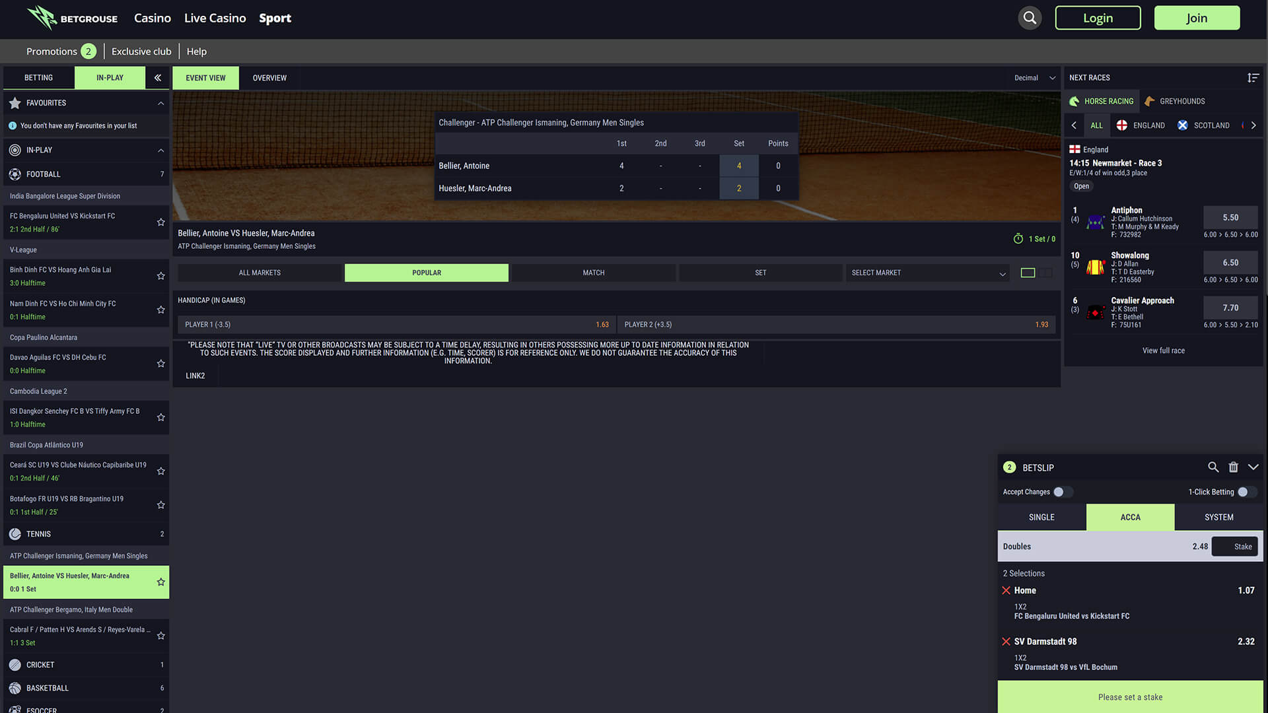The image size is (1268, 713).
Task: Open the Decimal odds format dropdown
Action: tap(1034, 78)
